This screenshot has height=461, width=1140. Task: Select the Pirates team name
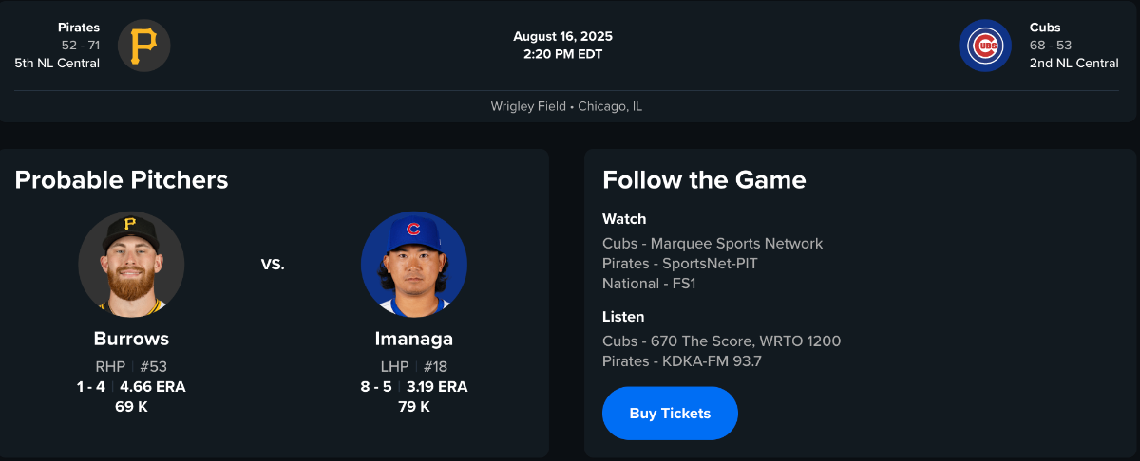tap(79, 28)
